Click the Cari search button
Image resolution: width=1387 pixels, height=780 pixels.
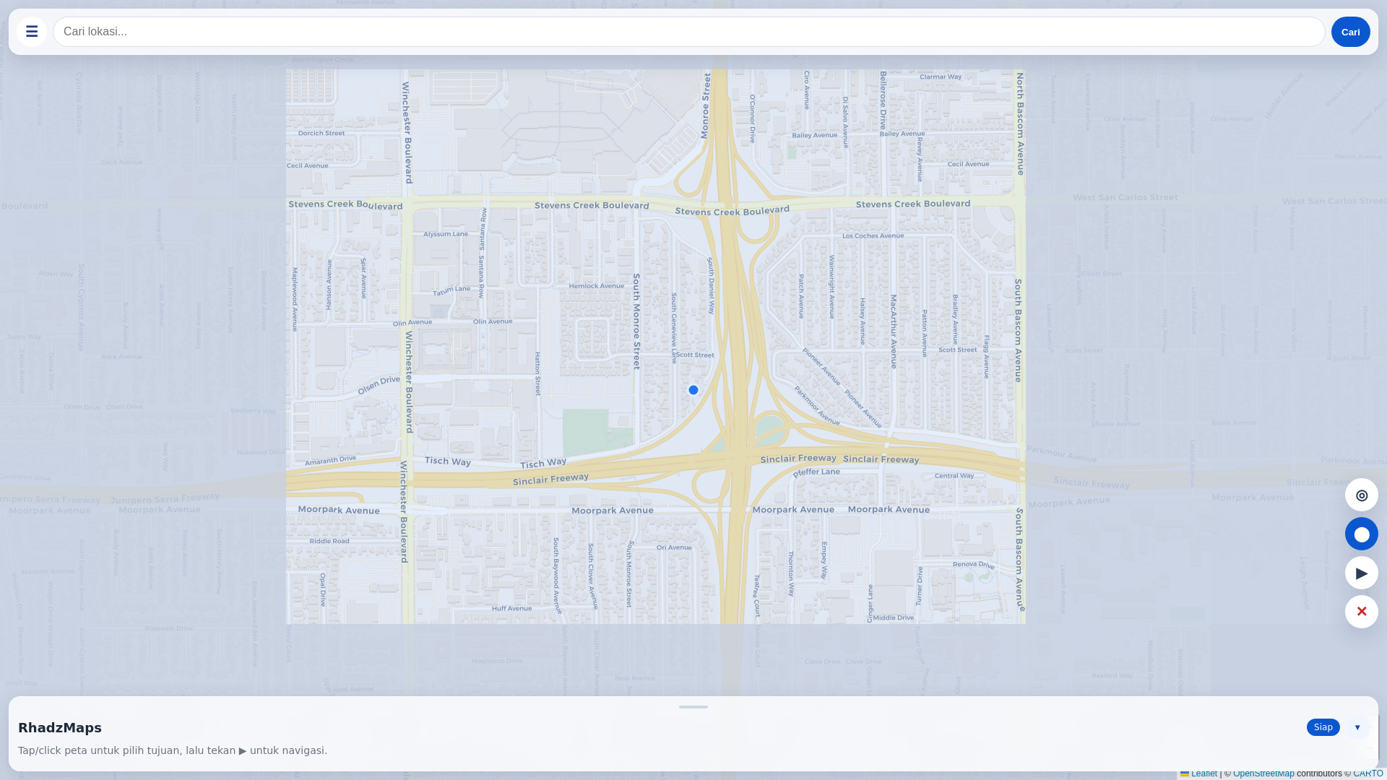point(1350,32)
